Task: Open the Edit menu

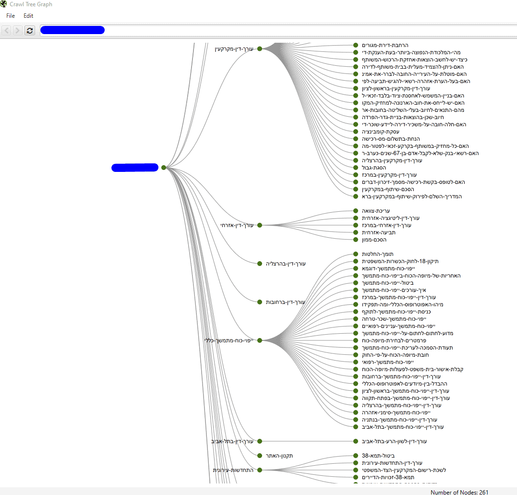Action: pos(28,16)
